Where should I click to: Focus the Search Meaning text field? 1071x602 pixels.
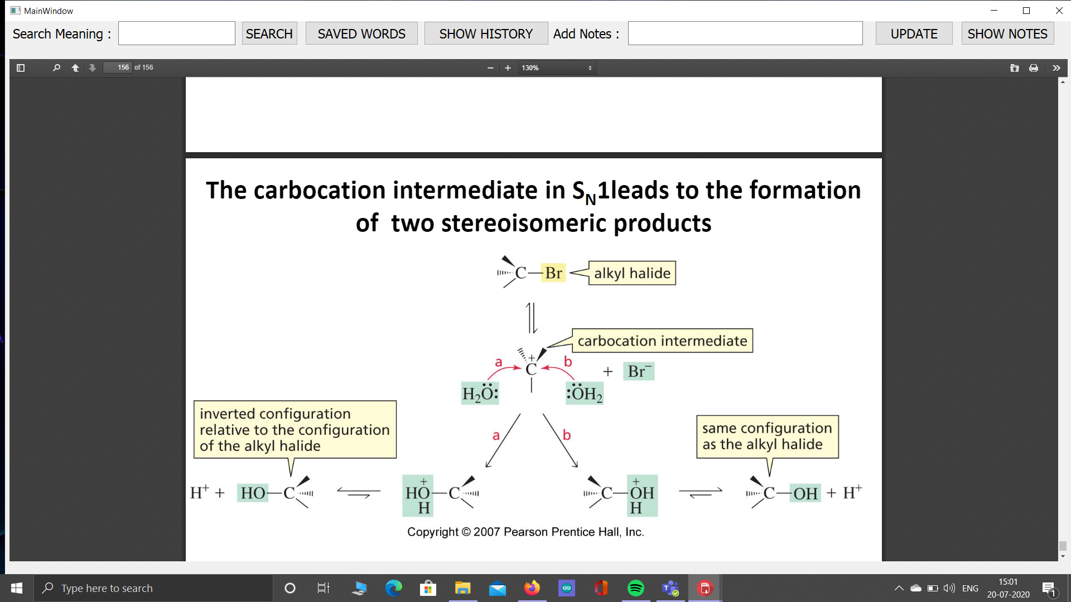pos(177,33)
